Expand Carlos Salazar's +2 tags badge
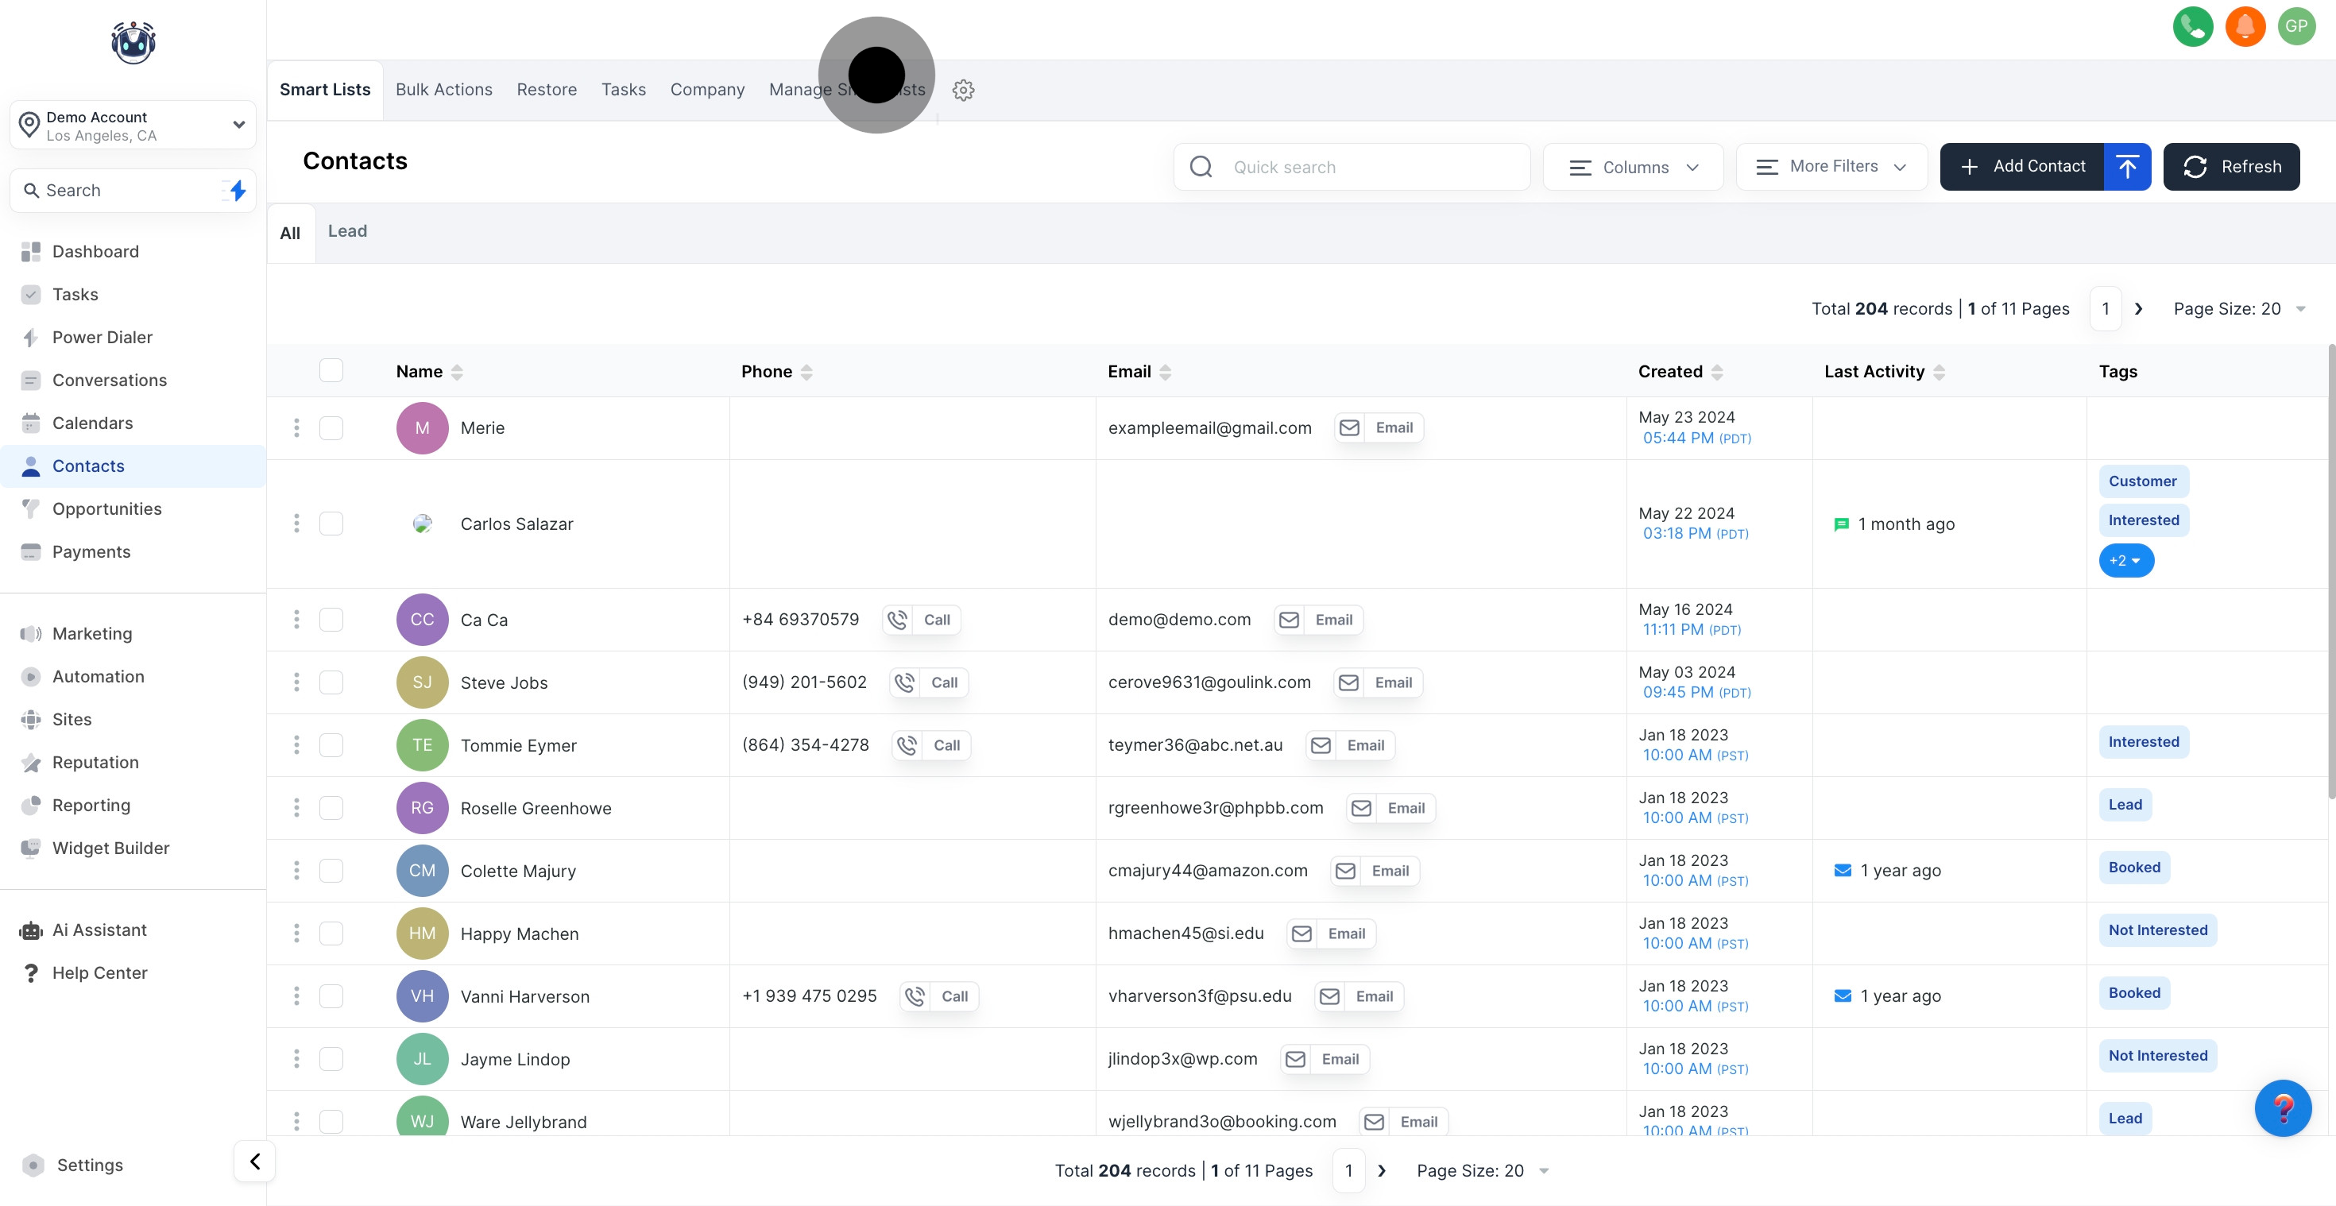 coord(2126,559)
